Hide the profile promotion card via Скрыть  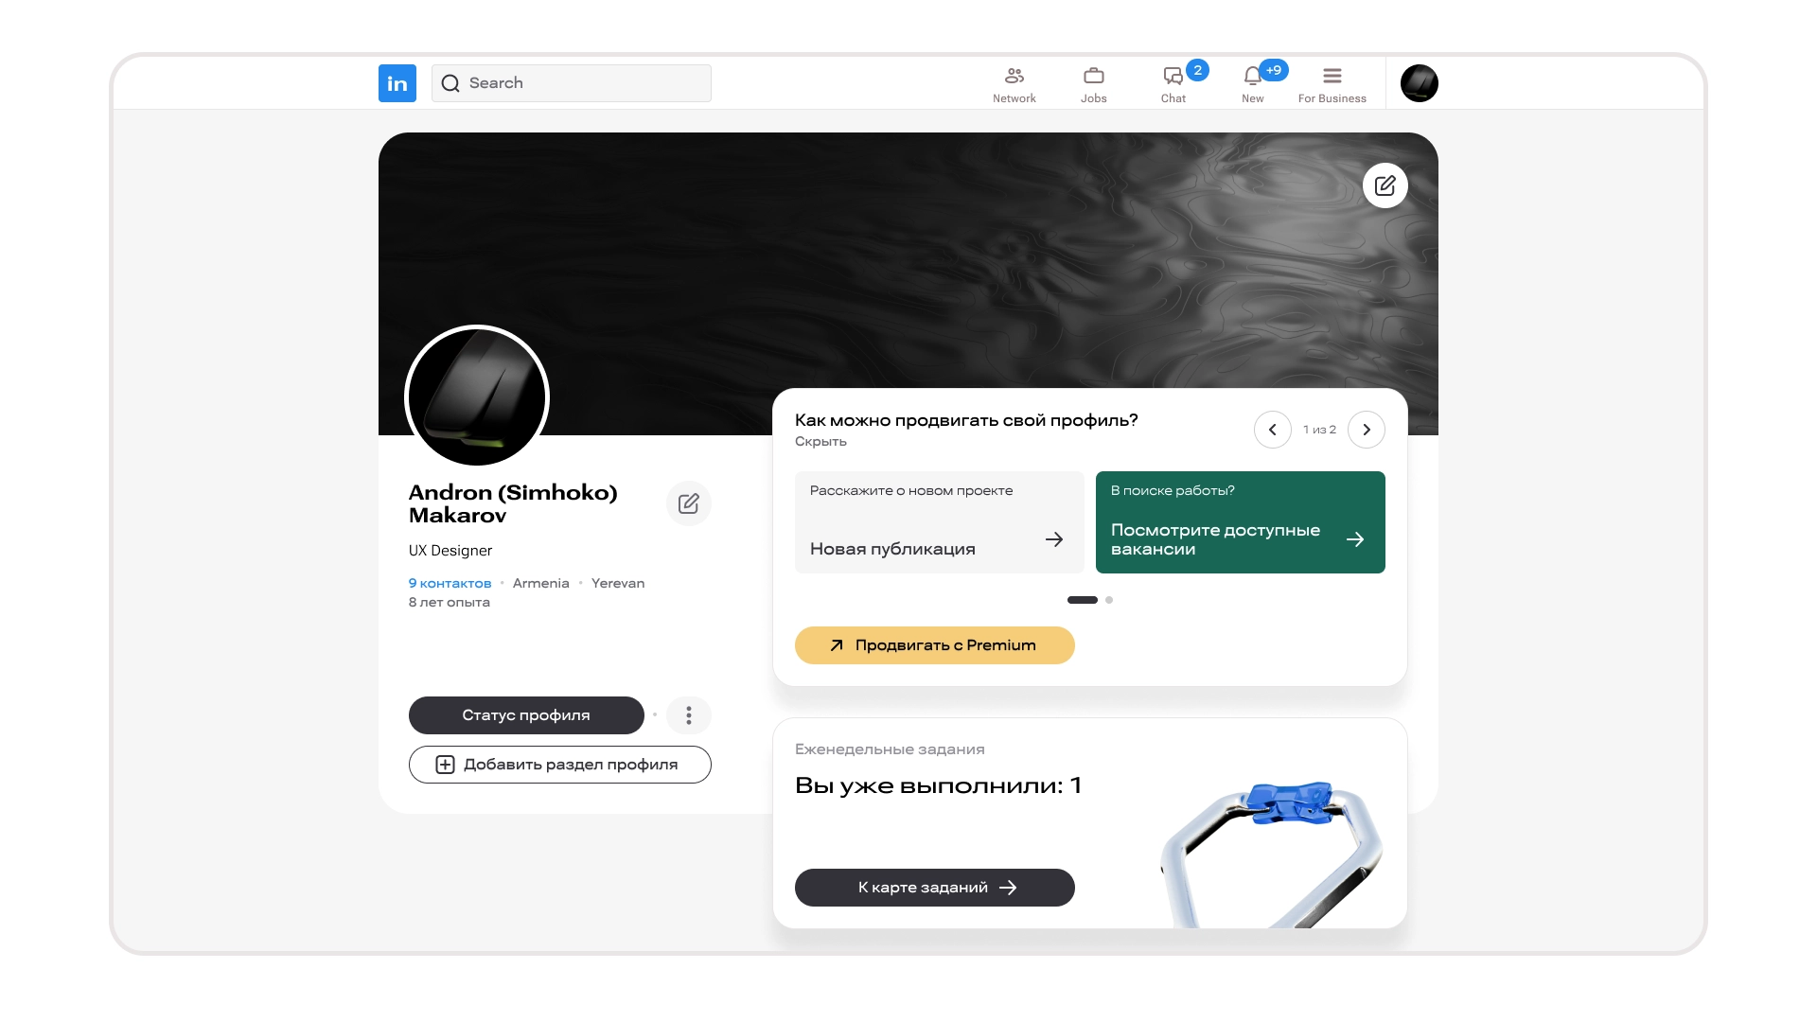coord(820,442)
